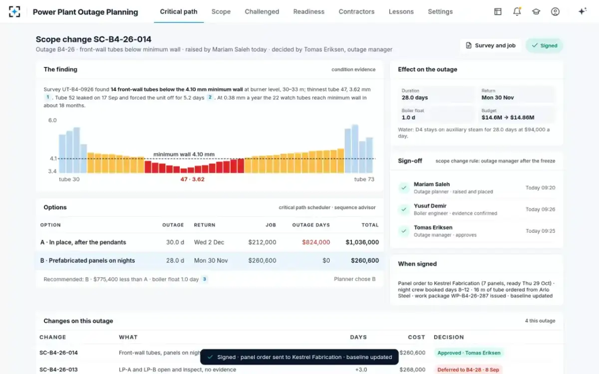Switch to the Critical path tab
Screen dimensions: 599x374
[x=179, y=11]
